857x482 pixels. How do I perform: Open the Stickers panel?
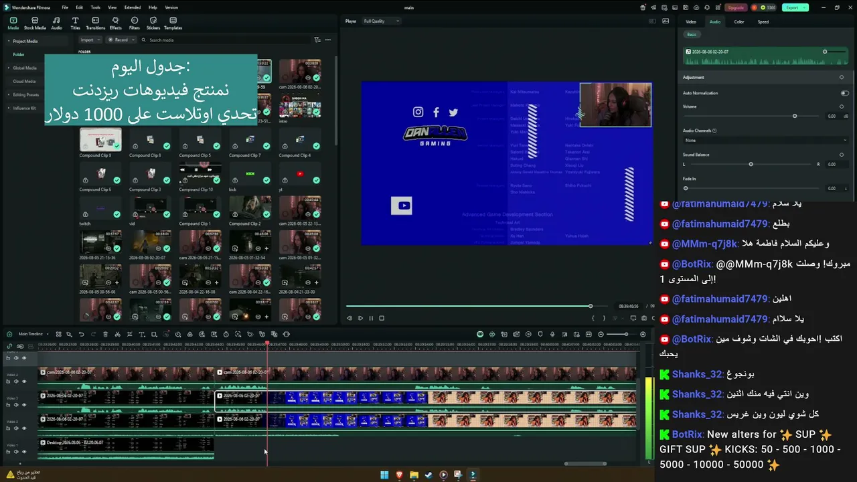pyautogui.click(x=153, y=23)
